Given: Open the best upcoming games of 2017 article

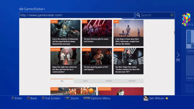Looking at the screenshot, I should coord(97,61).
